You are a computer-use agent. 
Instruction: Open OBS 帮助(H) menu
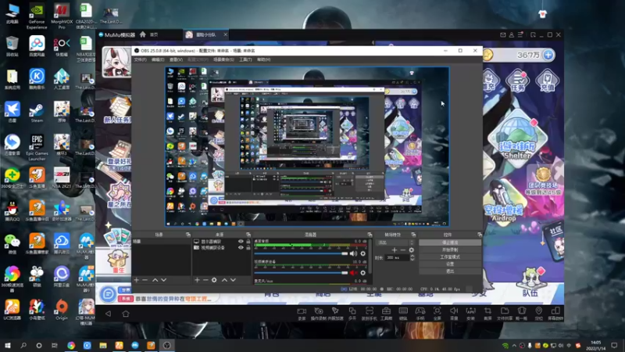tap(263, 59)
